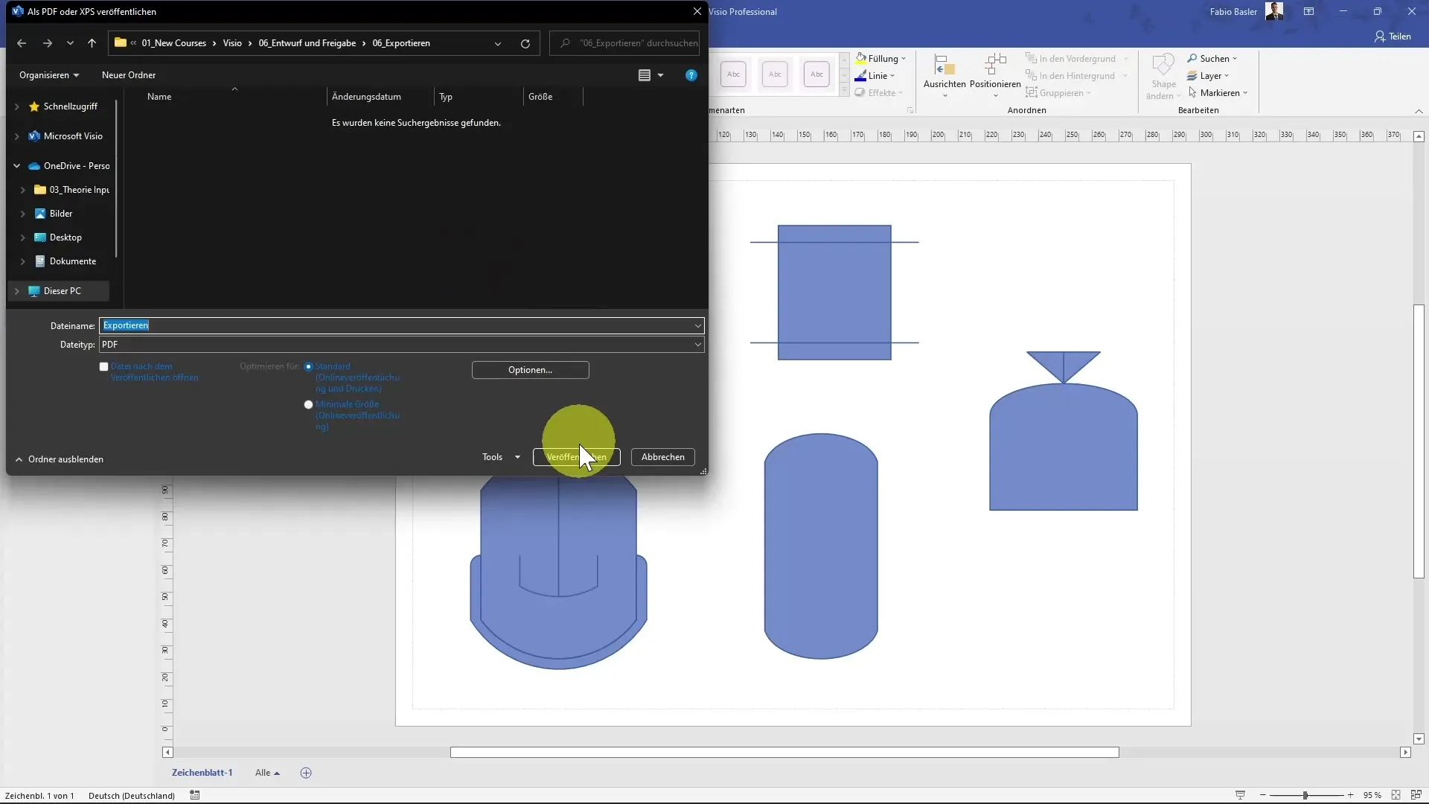Image resolution: width=1429 pixels, height=804 pixels.
Task: Click Ordner ausblenden
Action: point(59,459)
